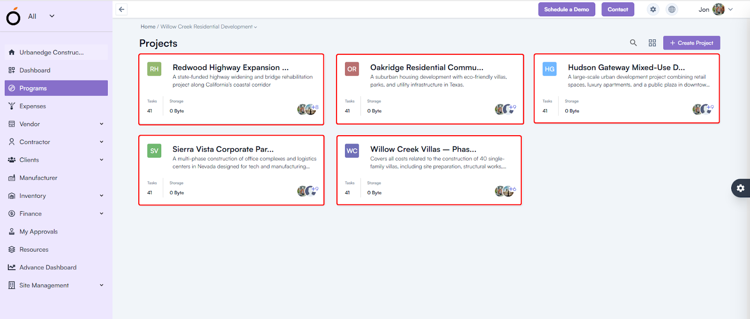Click Oakridge Storage 0 Byte value
Image resolution: width=750 pixels, height=319 pixels.
click(x=374, y=111)
